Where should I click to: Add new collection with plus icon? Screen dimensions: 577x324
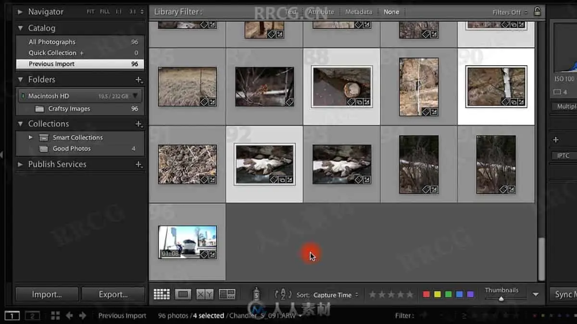(x=138, y=124)
